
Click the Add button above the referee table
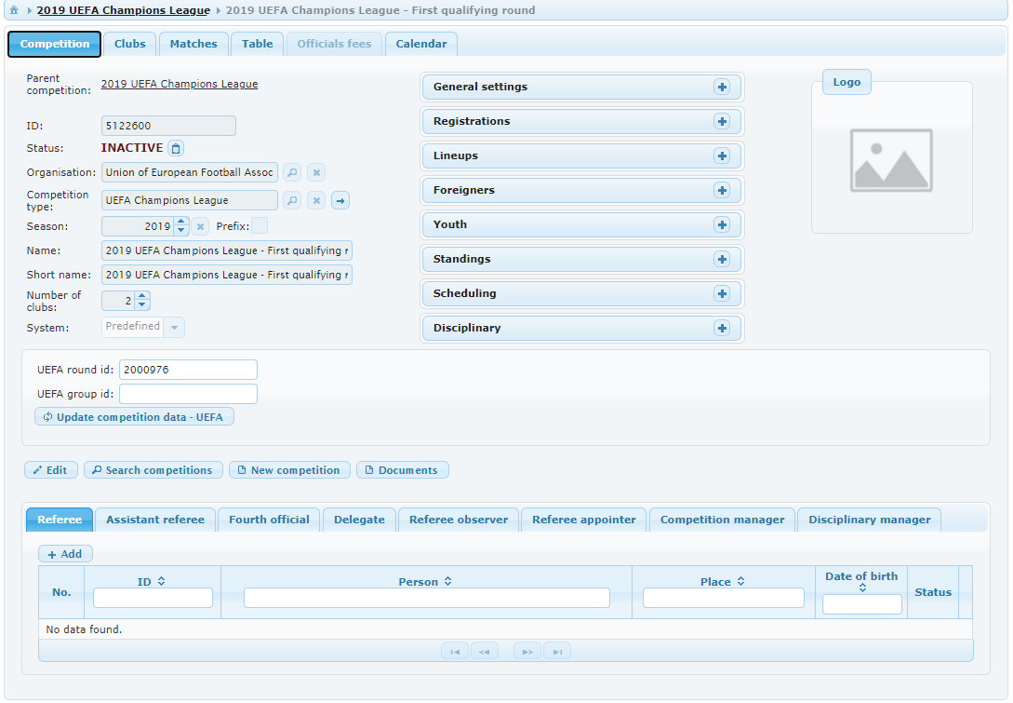tap(65, 554)
